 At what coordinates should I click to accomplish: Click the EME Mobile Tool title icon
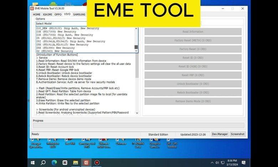coord(32,9)
